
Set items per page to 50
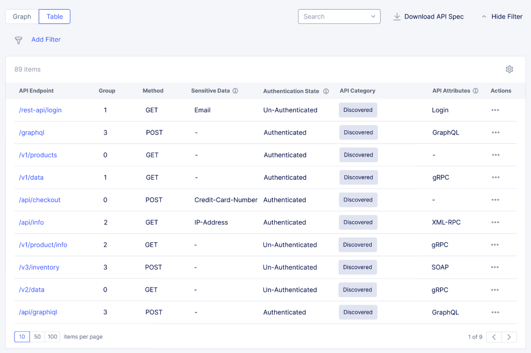point(37,337)
